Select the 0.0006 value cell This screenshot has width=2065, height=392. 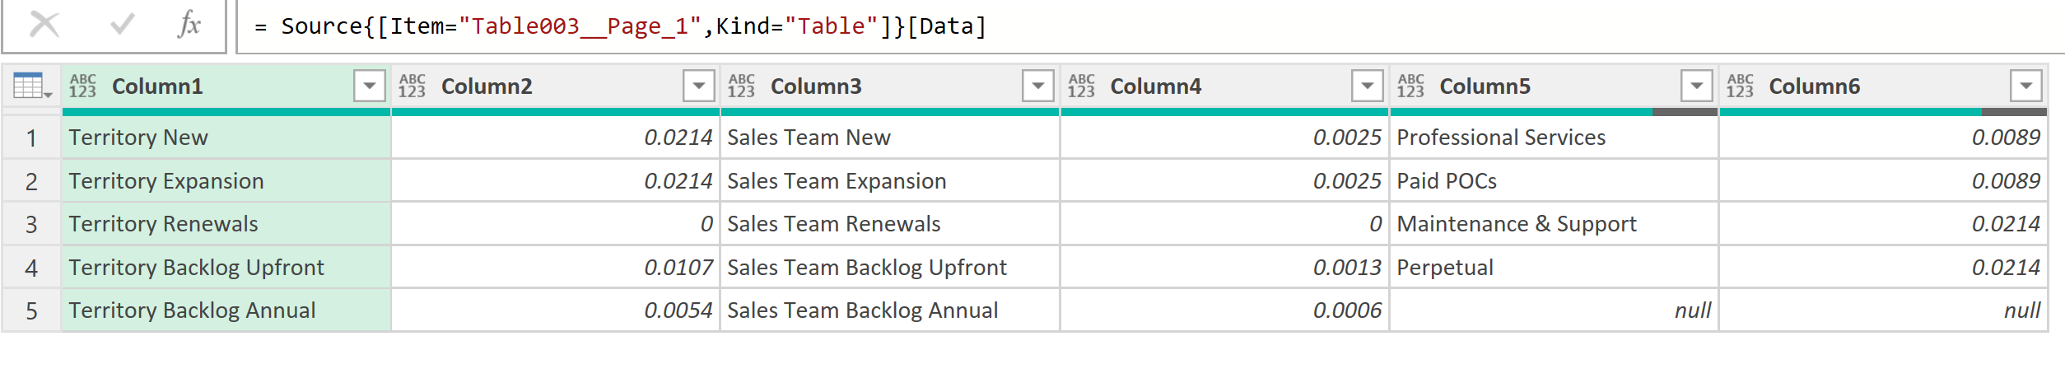click(x=1225, y=310)
